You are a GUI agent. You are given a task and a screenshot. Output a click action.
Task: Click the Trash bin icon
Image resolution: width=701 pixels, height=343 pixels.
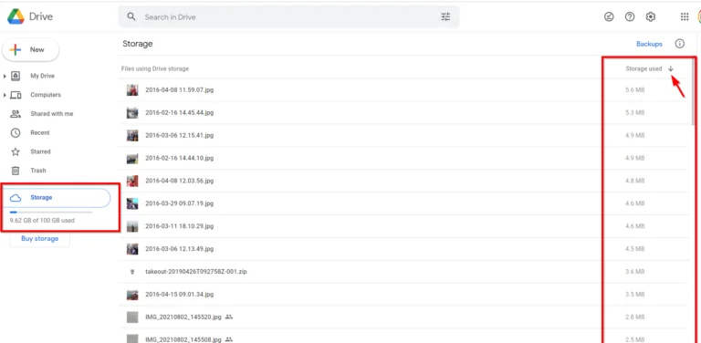point(16,171)
